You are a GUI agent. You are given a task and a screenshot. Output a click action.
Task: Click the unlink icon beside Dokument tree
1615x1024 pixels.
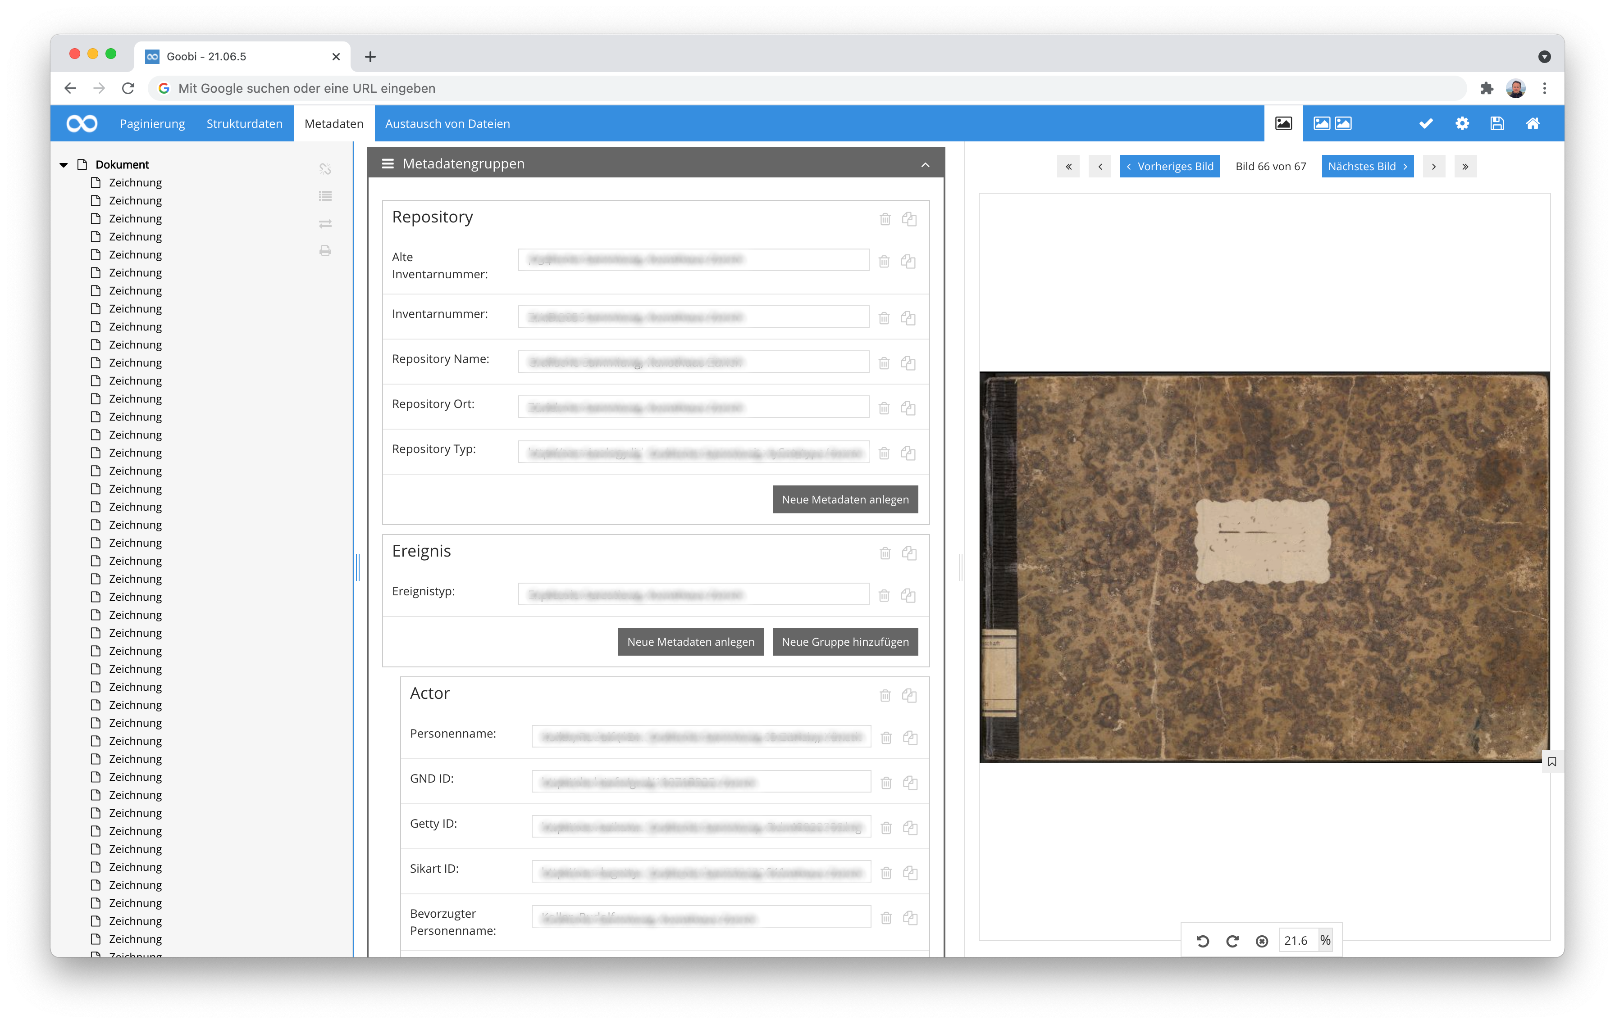point(325,169)
